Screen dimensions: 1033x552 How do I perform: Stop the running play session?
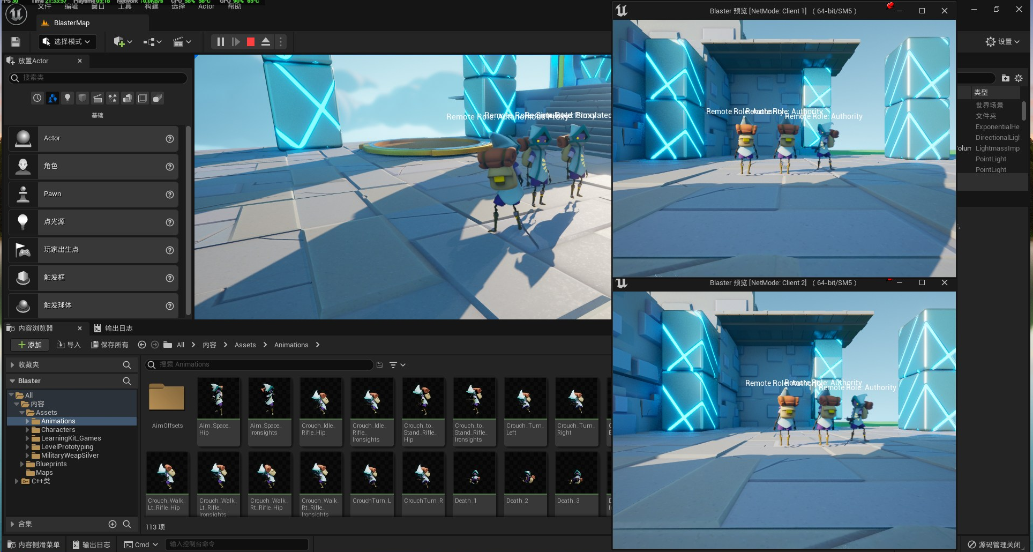251,42
